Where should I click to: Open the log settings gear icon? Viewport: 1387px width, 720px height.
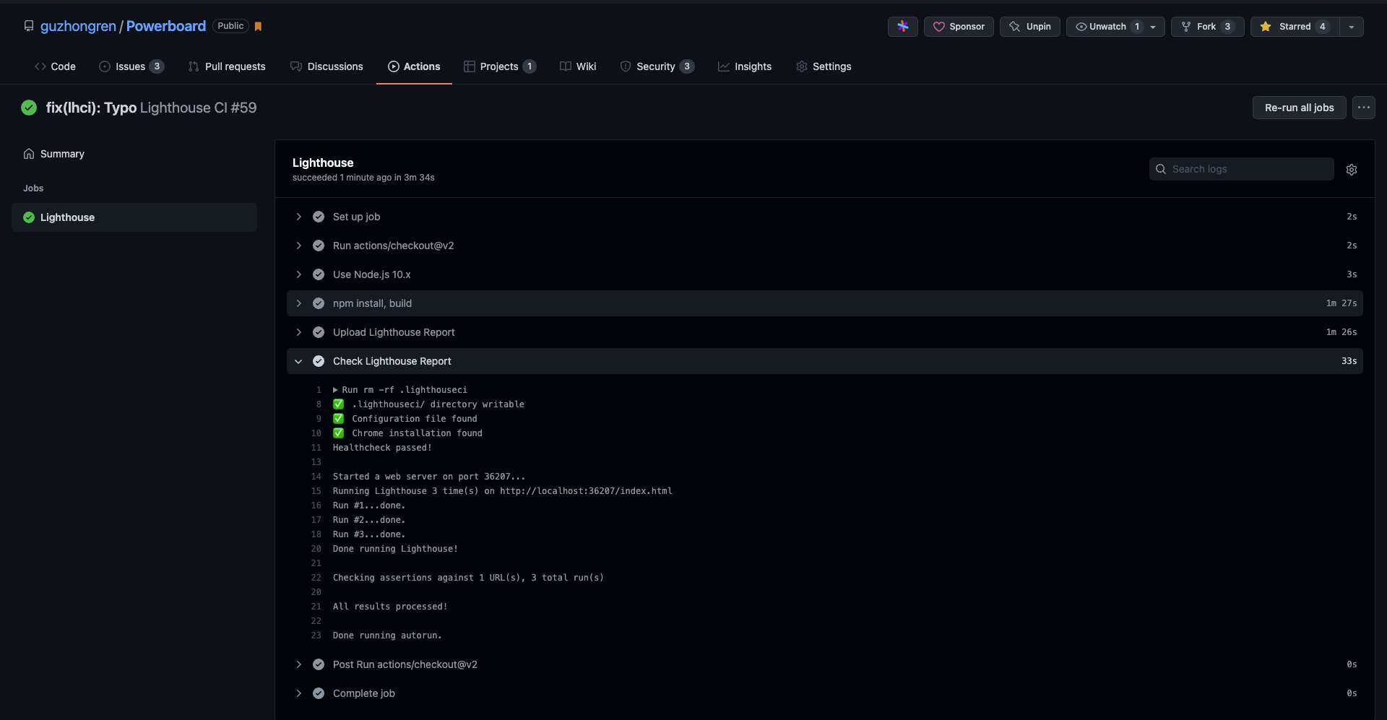coord(1352,169)
